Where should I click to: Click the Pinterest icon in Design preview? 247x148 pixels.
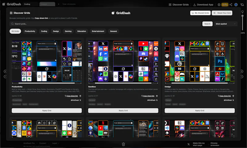[177, 74]
